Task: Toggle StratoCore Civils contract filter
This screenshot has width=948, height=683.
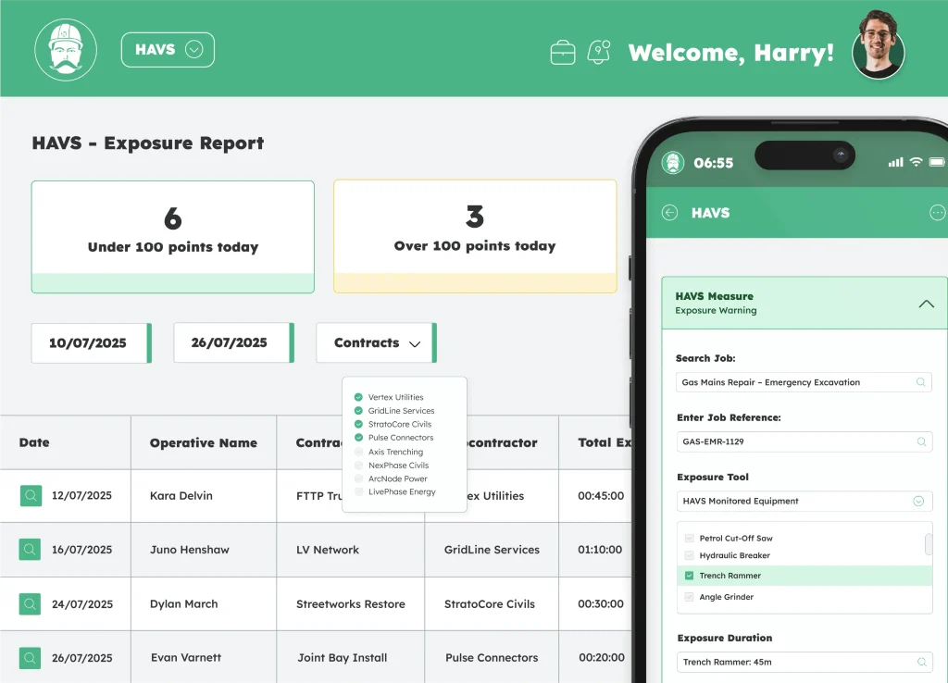Action: 358,424
